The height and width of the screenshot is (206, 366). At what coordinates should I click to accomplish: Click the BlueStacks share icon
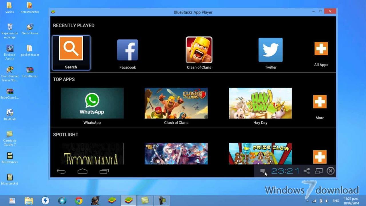pyautogui.click(x=307, y=171)
